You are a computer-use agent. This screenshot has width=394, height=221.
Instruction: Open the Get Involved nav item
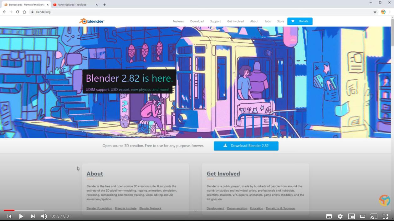(235, 21)
